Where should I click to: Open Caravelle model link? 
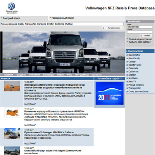(133, 68)
